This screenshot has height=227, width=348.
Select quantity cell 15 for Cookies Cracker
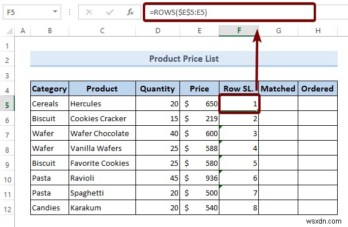[158, 118]
